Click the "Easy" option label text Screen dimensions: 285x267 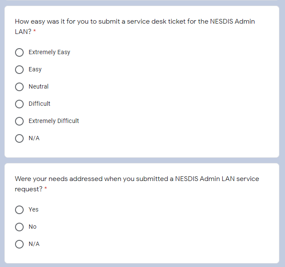[35, 70]
